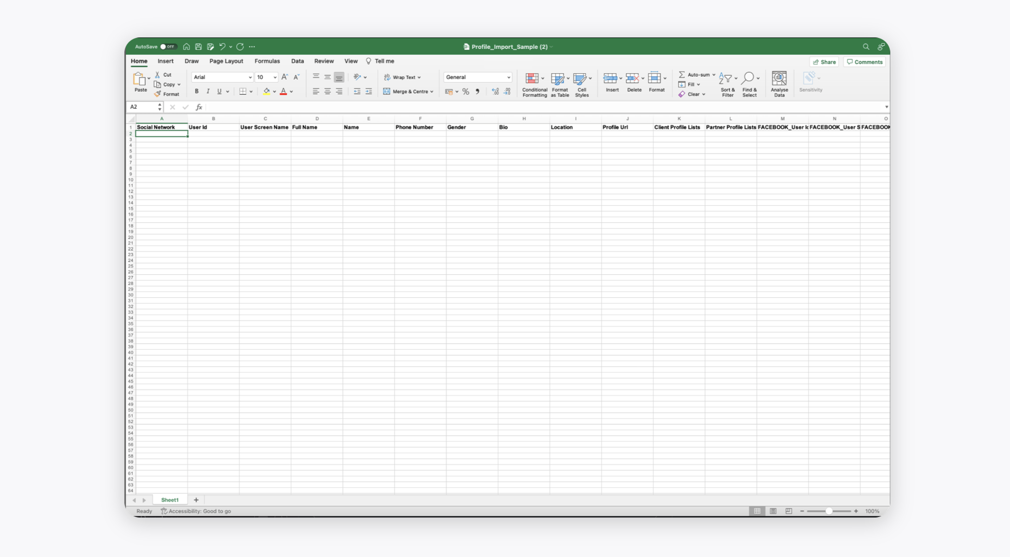Open the Arial font name dropdown
This screenshot has height=557, width=1010.
tap(250, 78)
